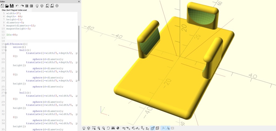This screenshot has height=131, width=276.
Task: Save the current scad file
Action: click(x=12, y=6)
